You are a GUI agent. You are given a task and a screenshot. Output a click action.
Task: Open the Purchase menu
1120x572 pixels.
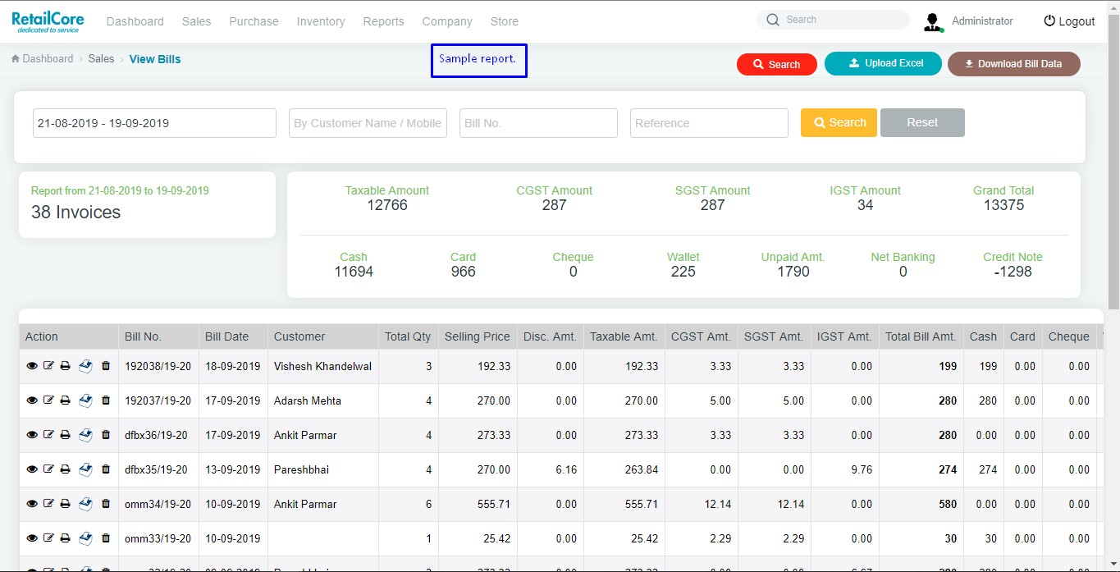pyautogui.click(x=254, y=21)
